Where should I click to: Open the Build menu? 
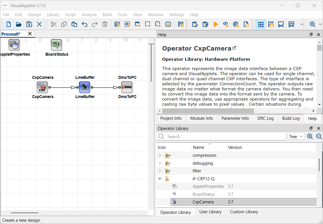click(107, 15)
